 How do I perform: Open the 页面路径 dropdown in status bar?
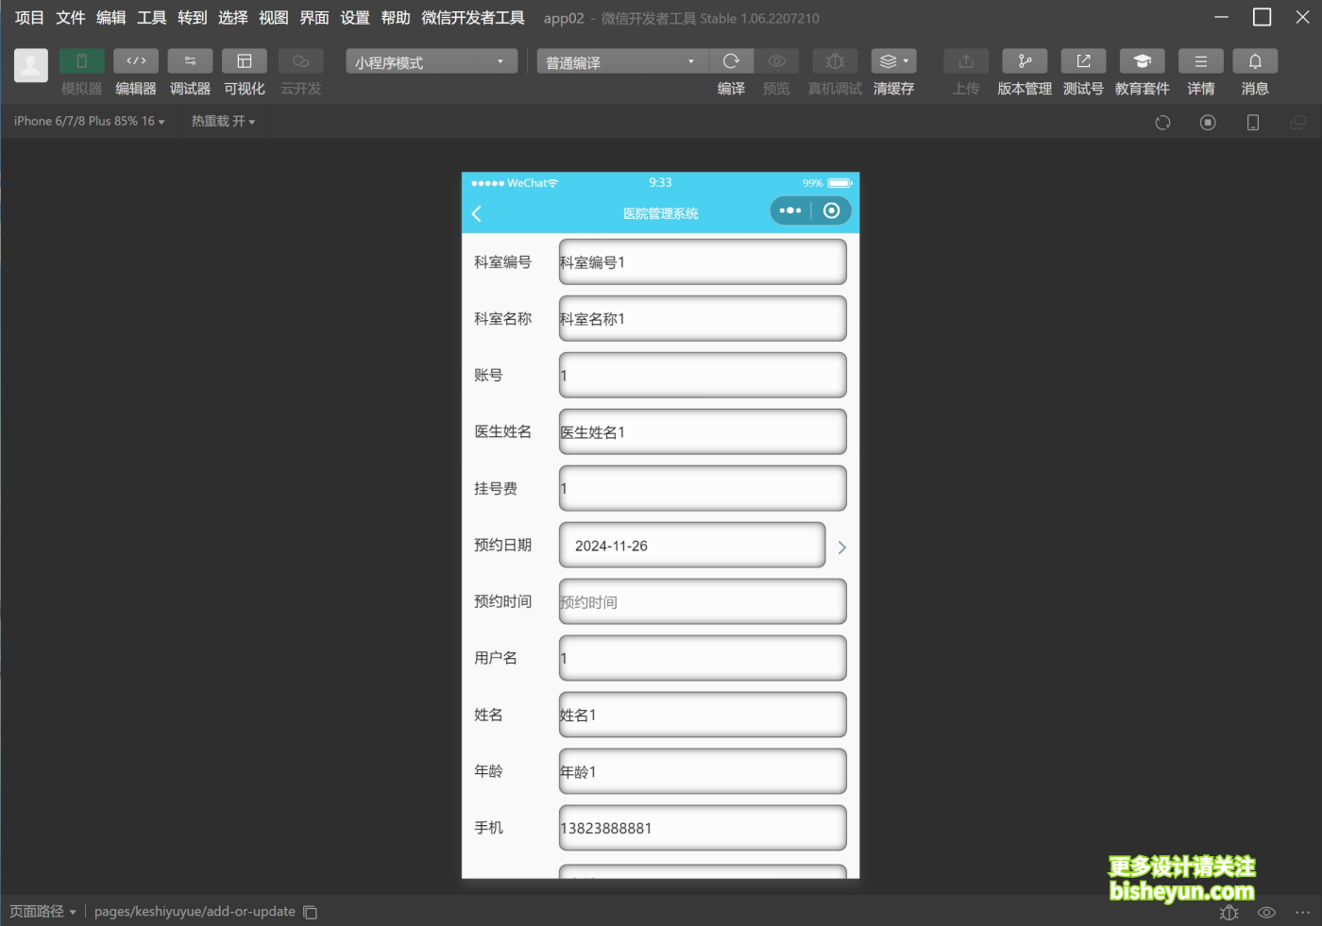(42, 911)
